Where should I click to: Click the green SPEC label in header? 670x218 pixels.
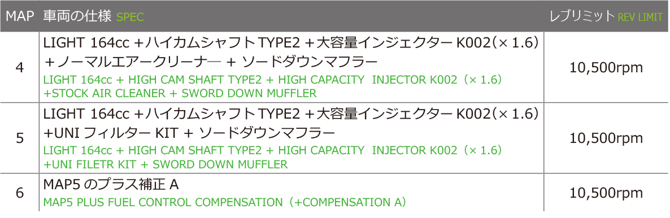click(x=130, y=17)
